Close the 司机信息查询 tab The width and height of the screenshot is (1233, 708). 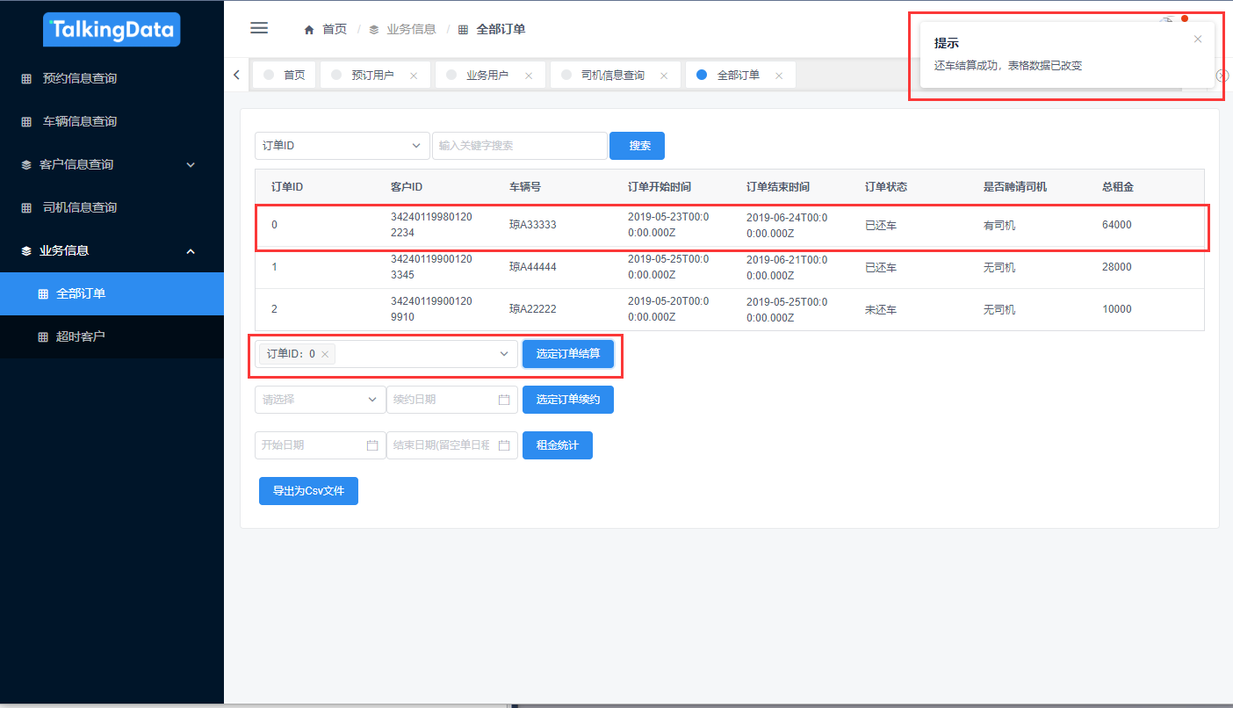[664, 76]
